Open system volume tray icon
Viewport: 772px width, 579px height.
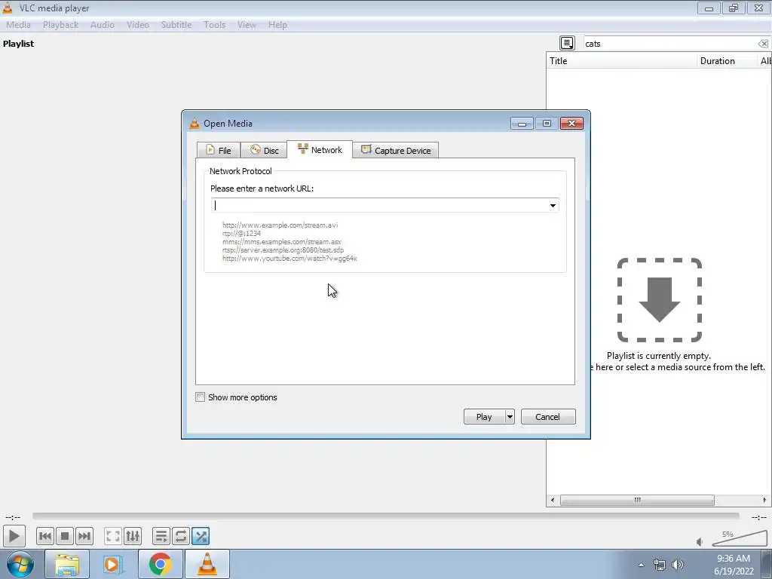678,565
